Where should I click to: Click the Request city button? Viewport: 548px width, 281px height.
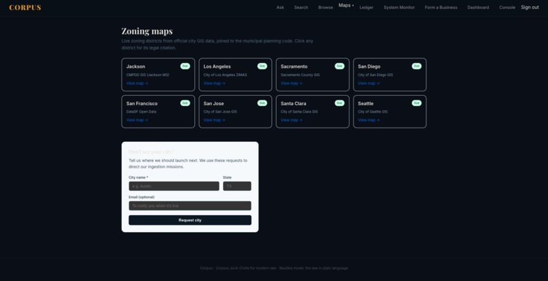(190, 221)
